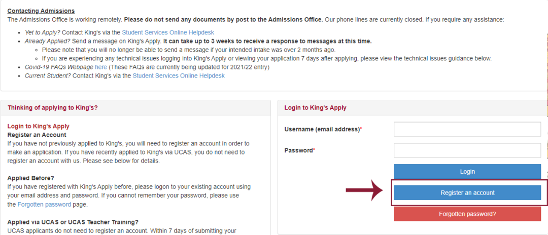Select the 'Thinking of applying to King's?' panel header
548x235 pixels.
[x=53, y=108]
